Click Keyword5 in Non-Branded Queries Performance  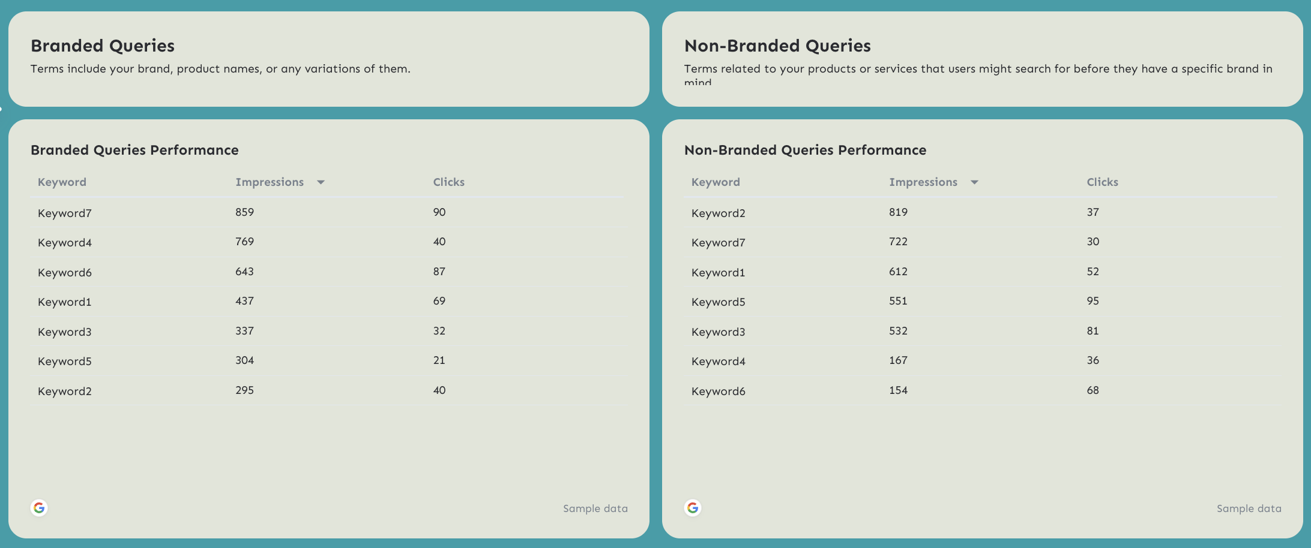point(718,302)
